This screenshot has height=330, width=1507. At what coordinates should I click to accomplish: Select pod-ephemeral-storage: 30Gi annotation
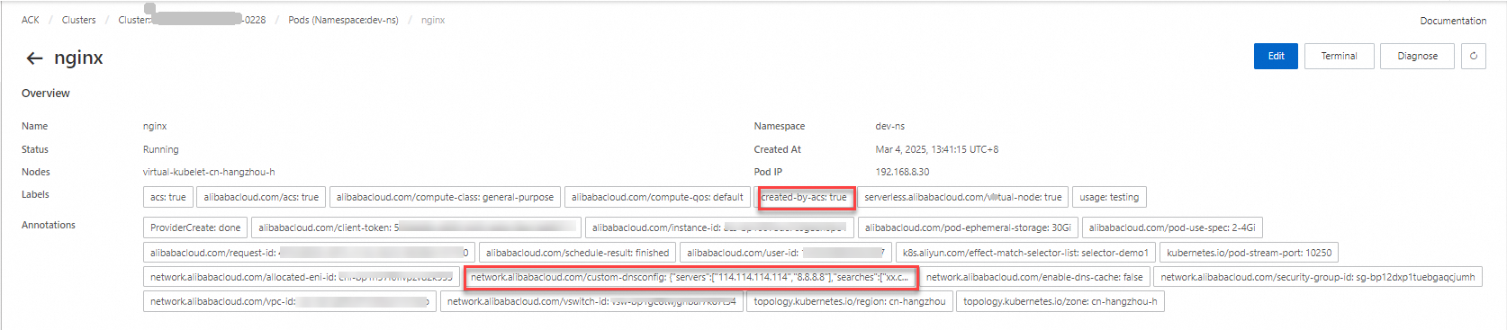(968, 227)
